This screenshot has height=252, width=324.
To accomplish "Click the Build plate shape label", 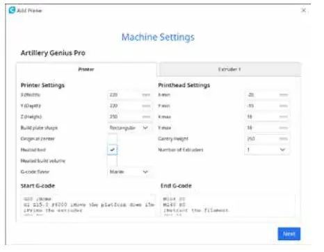I will tap(39, 128).
